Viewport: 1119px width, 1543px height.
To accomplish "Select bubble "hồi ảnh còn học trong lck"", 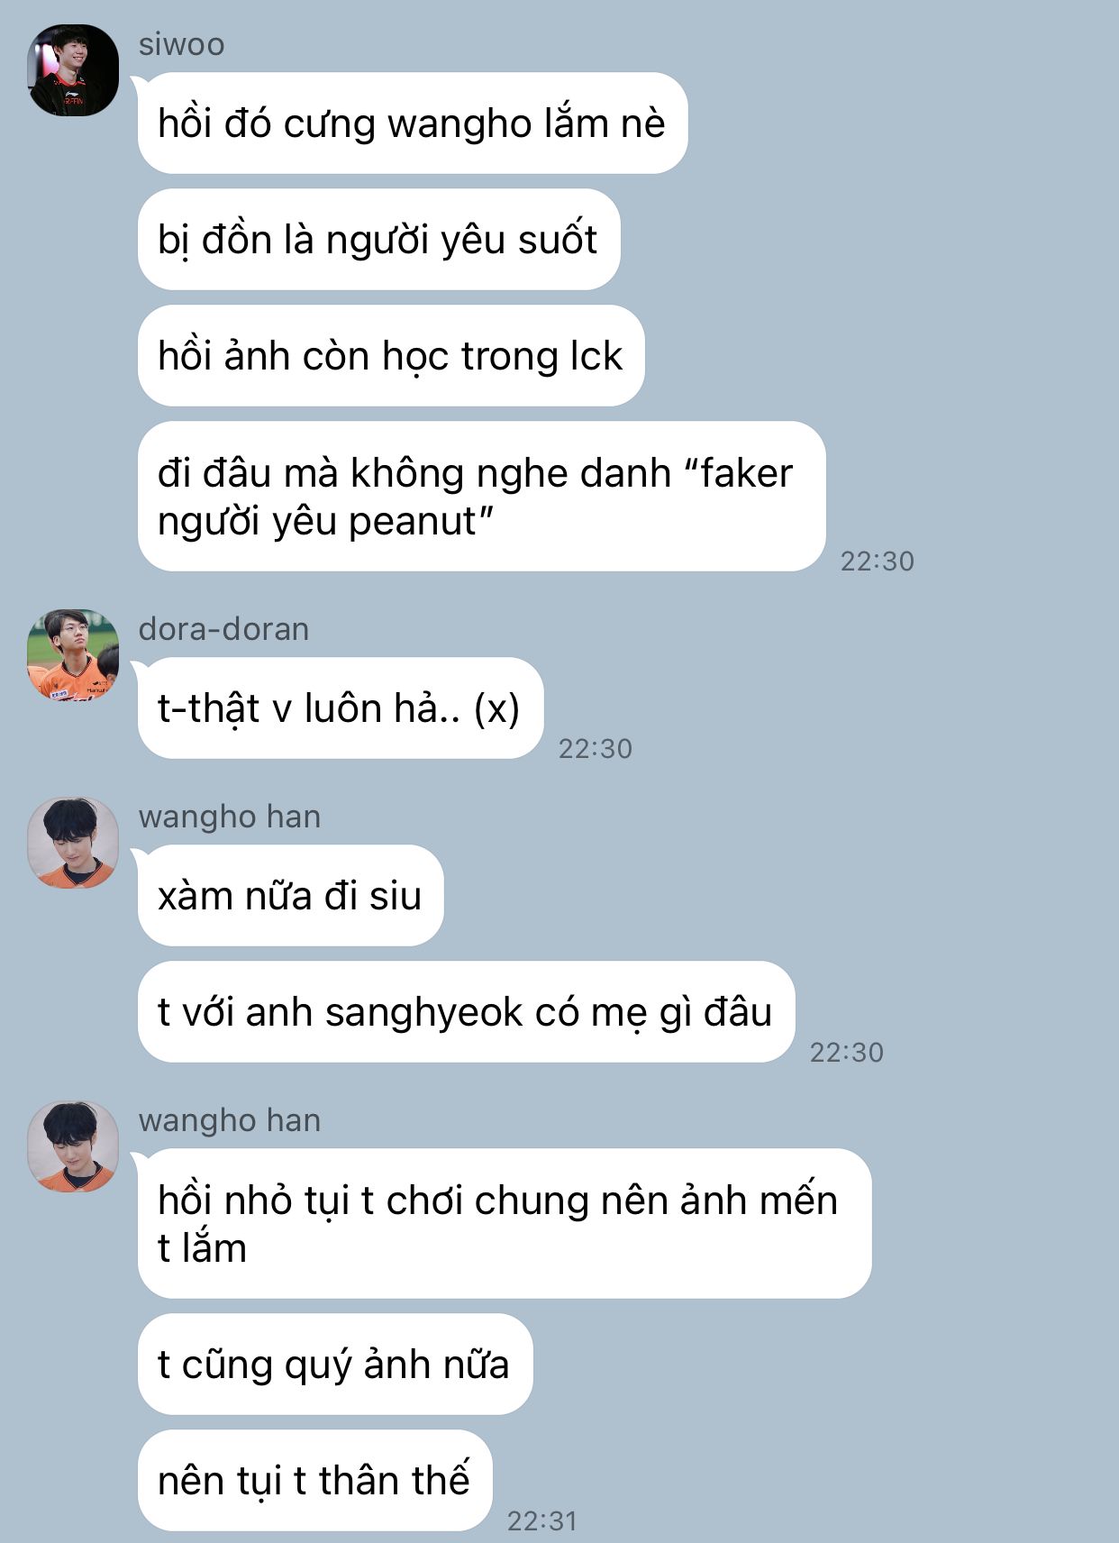I will (x=391, y=355).
